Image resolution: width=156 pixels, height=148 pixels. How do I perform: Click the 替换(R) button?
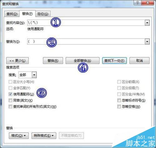click(53, 61)
